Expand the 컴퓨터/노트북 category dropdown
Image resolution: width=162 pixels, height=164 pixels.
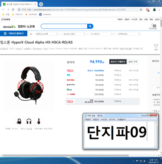pyautogui.click(x=46, y=34)
